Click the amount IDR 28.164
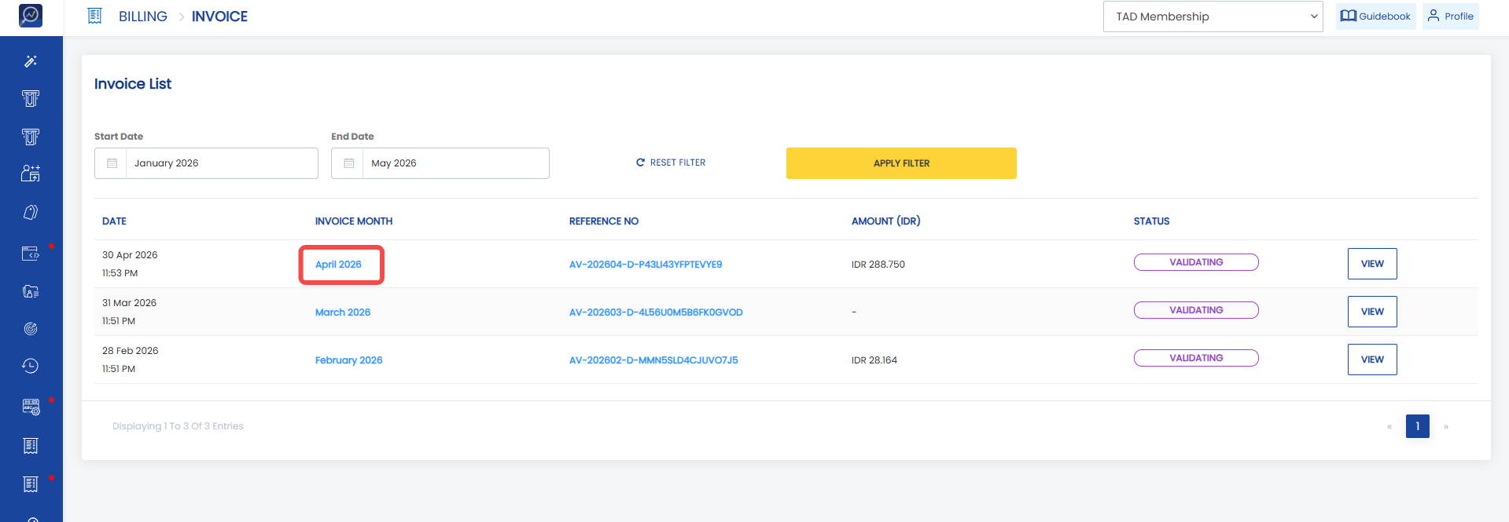 point(874,360)
